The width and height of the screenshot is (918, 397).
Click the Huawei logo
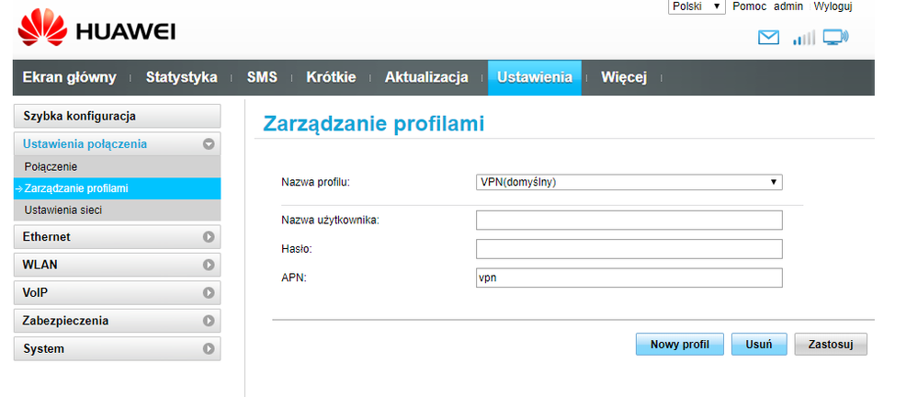pyautogui.click(x=96, y=31)
